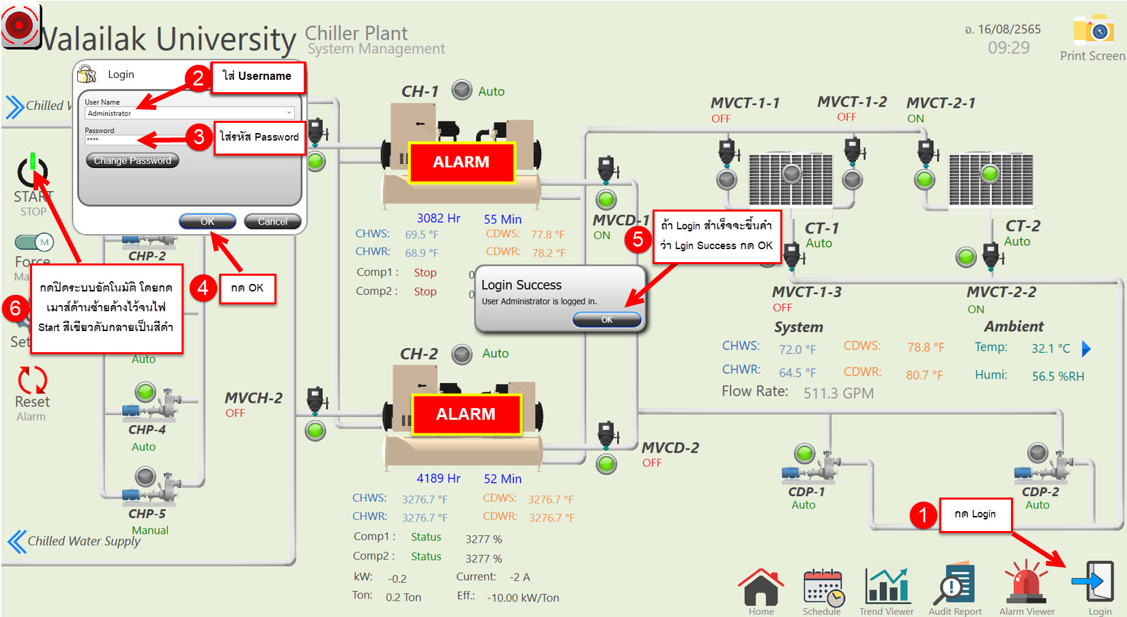Image resolution: width=1127 pixels, height=617 pixels.
Task: Click Cancel in the Login dialog
Action: (272, 221)
